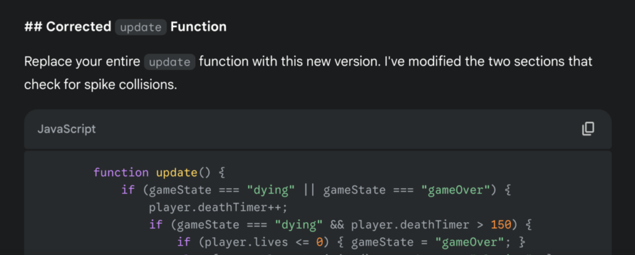This screenshot has height=255, width=635.
Task: Click the && operator in code
Action: tap(337, 225)
